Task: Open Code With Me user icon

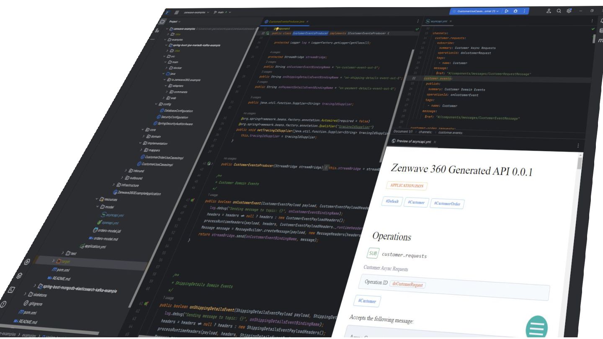Action: click(x=549, y=11)
